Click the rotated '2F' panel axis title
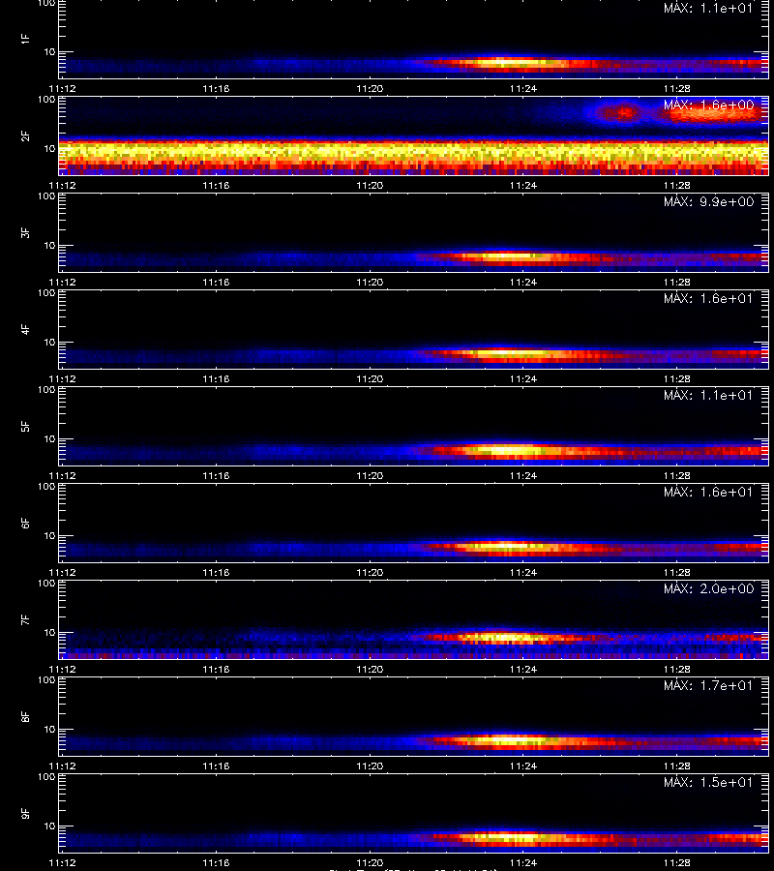The width and height of the screenshot is (774, 871). click(25, 136)
